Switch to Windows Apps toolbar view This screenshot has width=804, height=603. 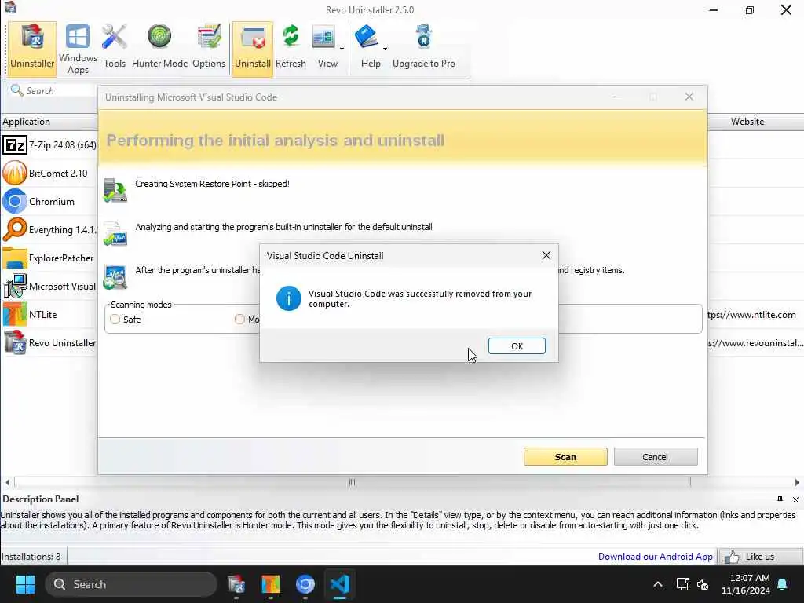(78, 48)
